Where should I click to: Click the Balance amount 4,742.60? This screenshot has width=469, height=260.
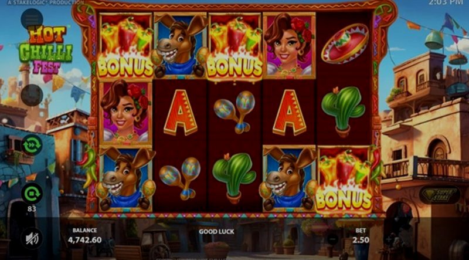[84, 240]
